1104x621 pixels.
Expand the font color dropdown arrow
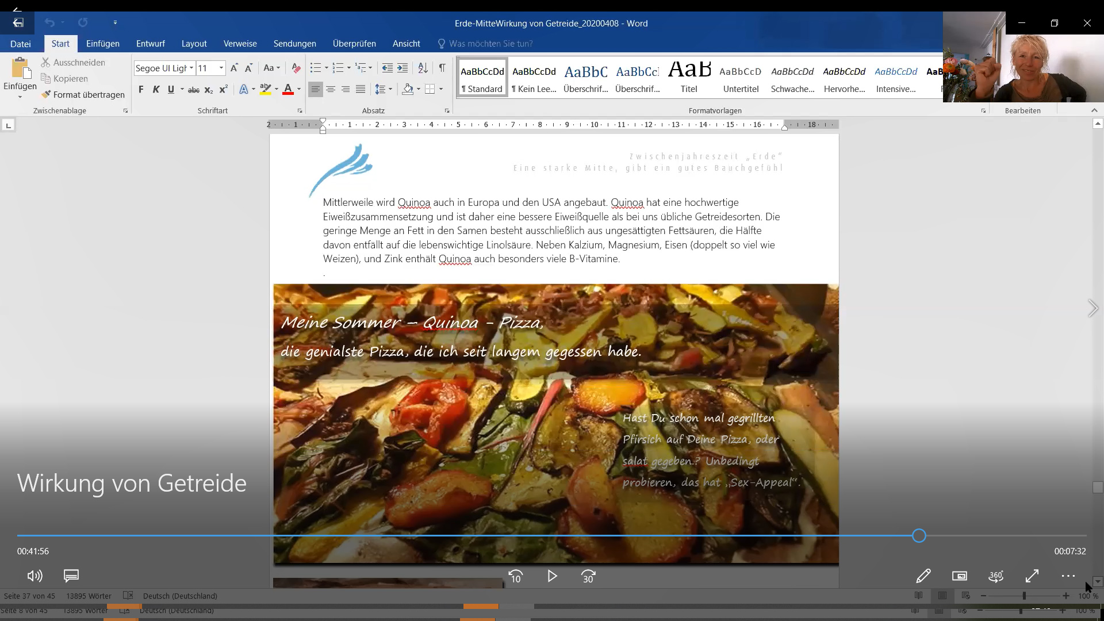pos(299,89)
